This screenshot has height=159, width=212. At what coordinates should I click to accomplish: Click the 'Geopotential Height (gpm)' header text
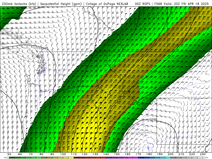point(61,4)
